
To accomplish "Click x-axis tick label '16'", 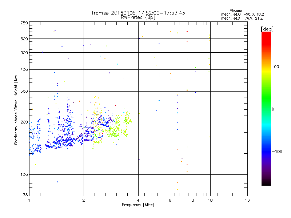I will point(247,200).
